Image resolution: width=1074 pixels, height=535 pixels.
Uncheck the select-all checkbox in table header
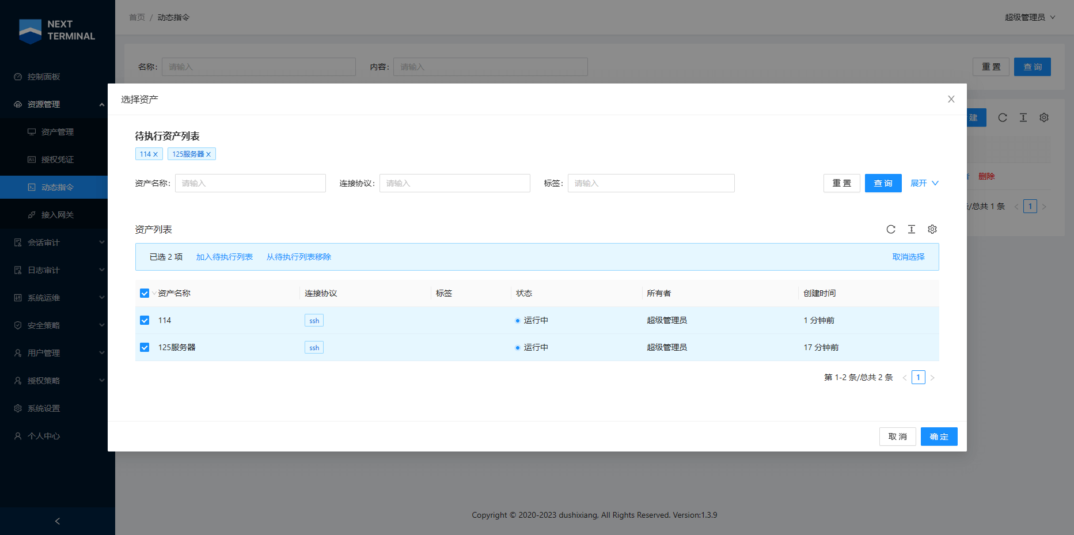tap(145, 293)
